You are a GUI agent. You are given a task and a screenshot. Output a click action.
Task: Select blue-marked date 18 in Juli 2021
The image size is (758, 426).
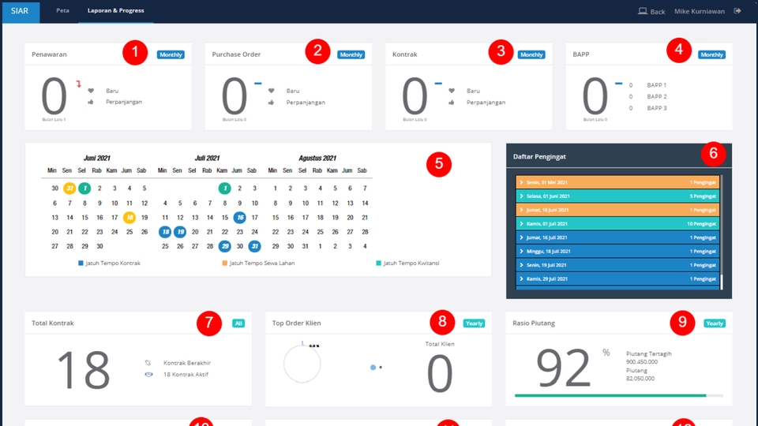165,232
